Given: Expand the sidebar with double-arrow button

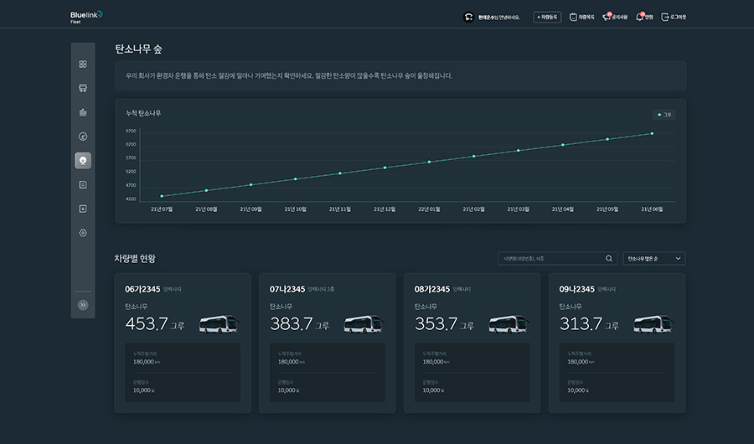Looking at the screenshot, I should 83,305.
